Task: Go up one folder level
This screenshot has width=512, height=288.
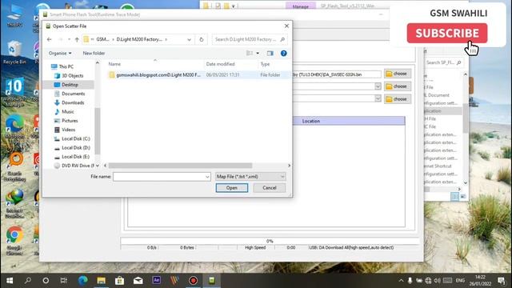Action: 77,39
